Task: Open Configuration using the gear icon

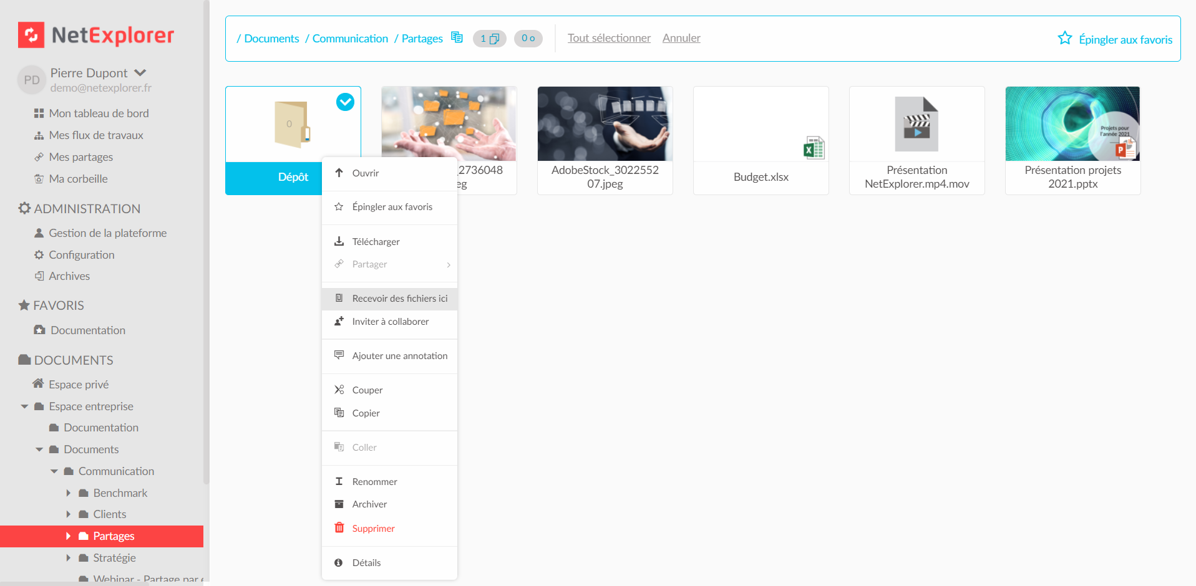Action: 38,254
